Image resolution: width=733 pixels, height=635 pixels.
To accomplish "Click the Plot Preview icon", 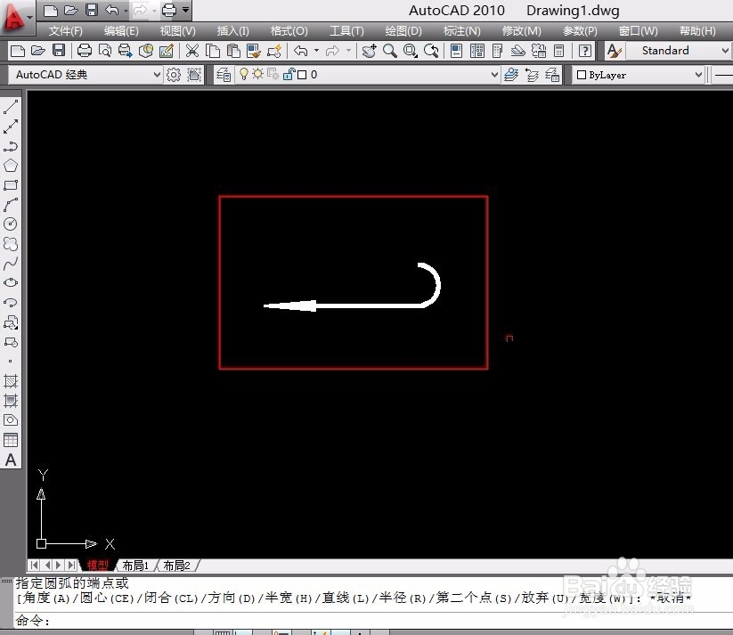I will [x=105, y=51].
